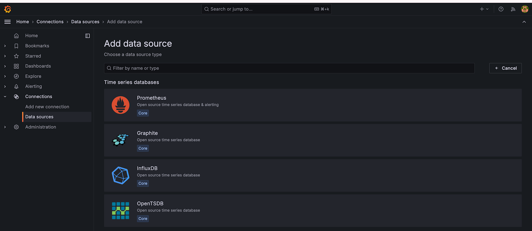The image size is (532, 231).
Task: Toggle the hamburger navigation menu
Action: point(7,22)
